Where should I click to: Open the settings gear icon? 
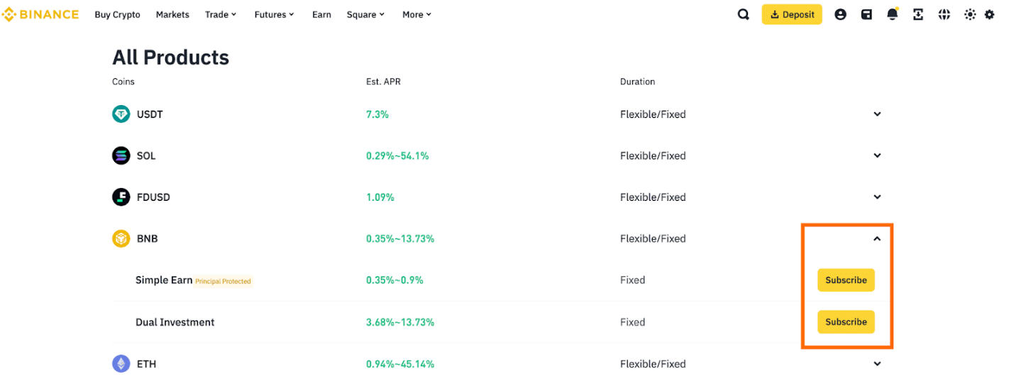point(990,14)
